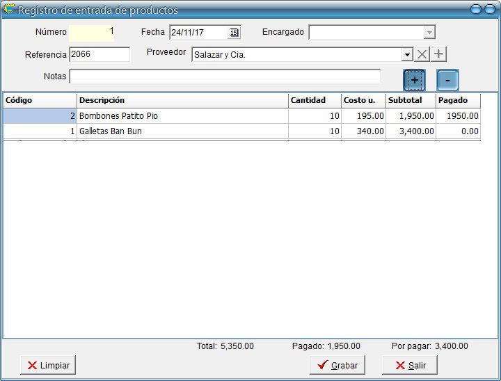
Task: Click the quantity 10 in Bombones row
Action: pyautogui.click(x=315, y=116)
